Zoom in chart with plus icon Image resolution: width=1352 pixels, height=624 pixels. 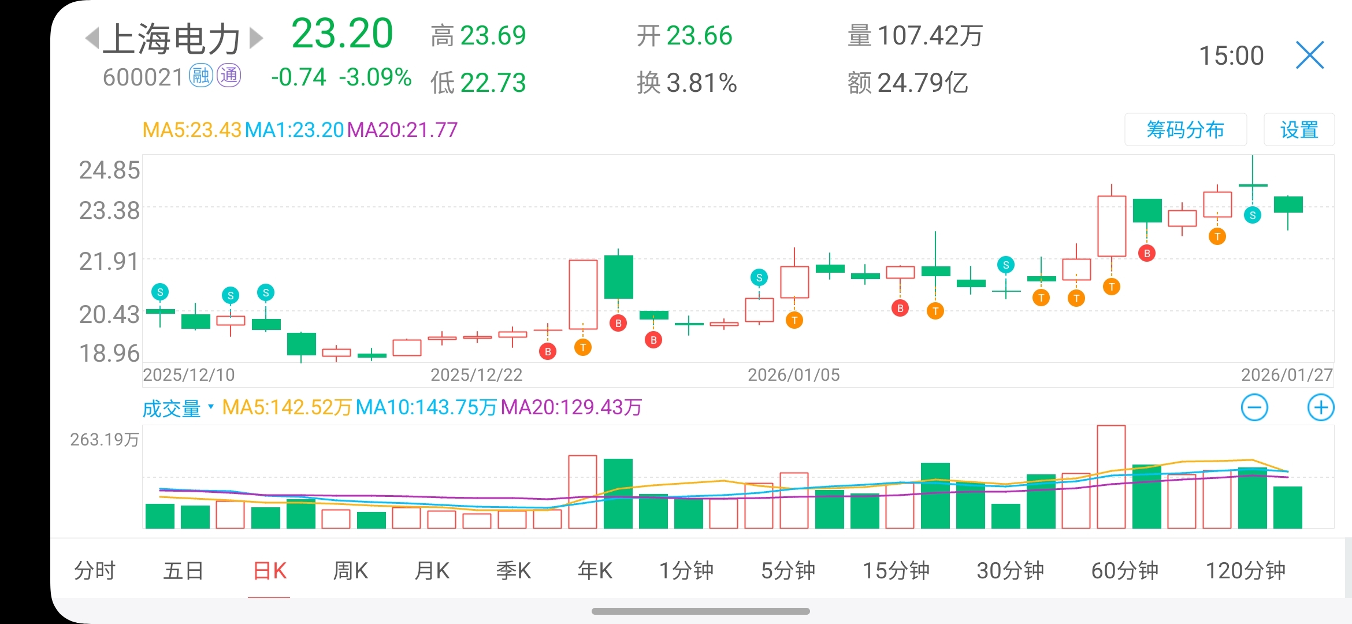click(x=1320, y=408)
